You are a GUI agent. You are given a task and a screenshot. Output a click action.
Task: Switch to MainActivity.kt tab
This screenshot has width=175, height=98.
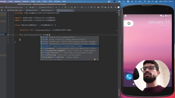pos(33,10)
